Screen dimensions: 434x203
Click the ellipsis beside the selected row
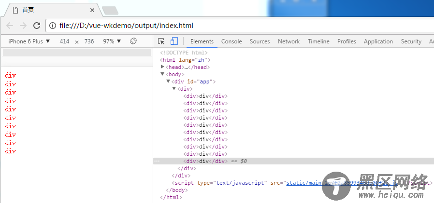[157, 161]
